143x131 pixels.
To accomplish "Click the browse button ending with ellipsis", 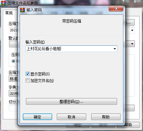I will click(130, 22).
